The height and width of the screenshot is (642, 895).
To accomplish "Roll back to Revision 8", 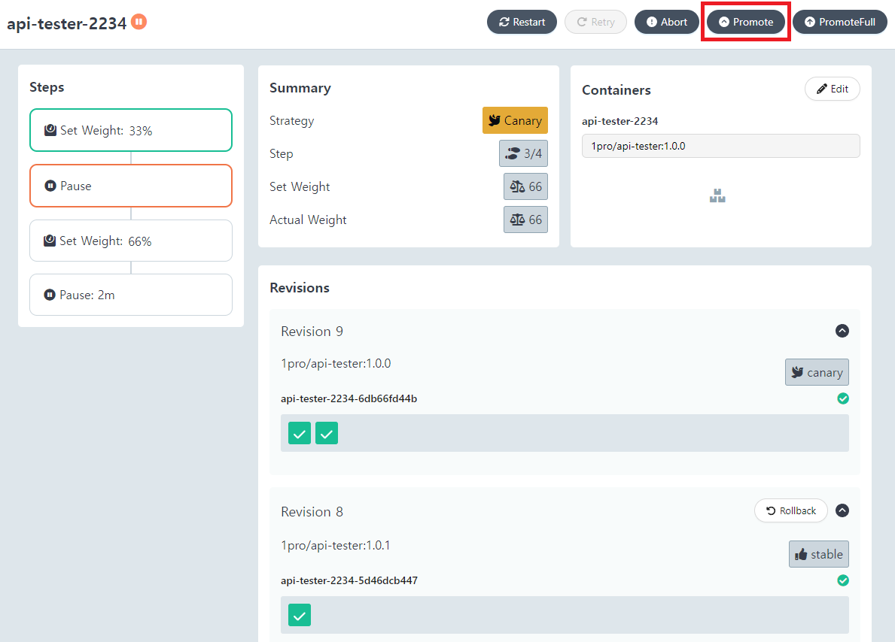I will click(x=790, y=511).
